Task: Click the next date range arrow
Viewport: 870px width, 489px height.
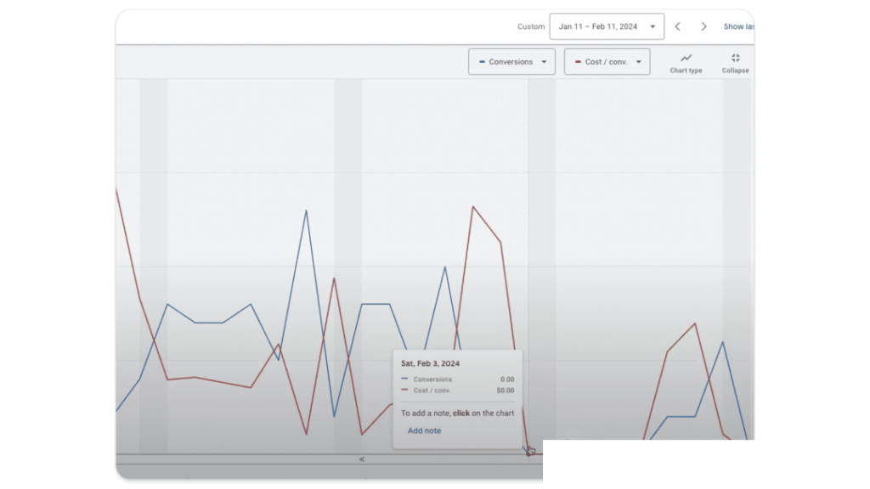Action: coord(704,26)
